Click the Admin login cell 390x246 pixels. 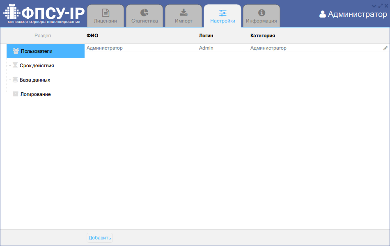tap(206, 48)
